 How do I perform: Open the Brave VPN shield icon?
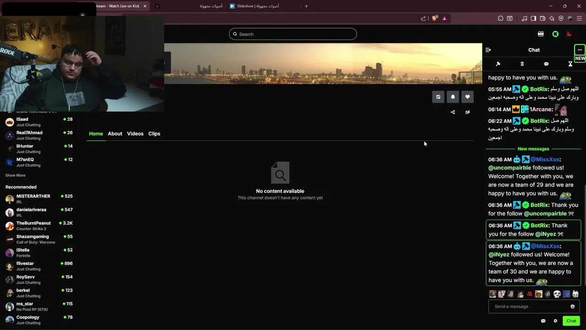click(561, 18)
